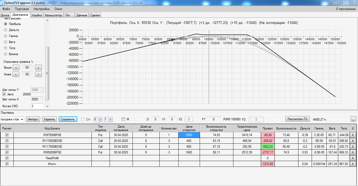Toggle Расчет checkbox for Итого row
The width and height of the screenshot is (358, 186).
point(7,164)
